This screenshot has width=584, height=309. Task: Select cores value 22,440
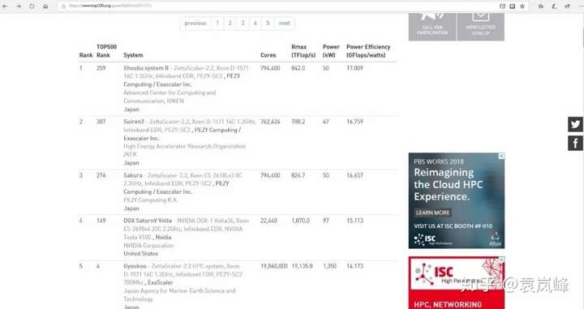pyautogui.click(x=269, y=221)
